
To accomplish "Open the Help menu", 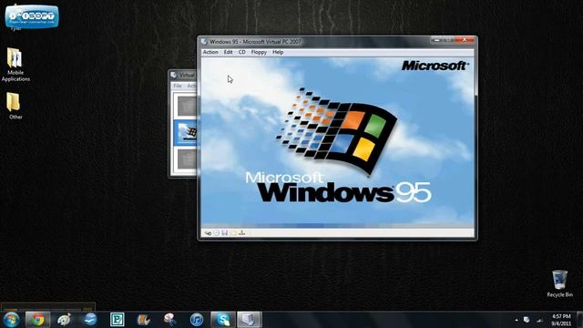I will point(278,53).
